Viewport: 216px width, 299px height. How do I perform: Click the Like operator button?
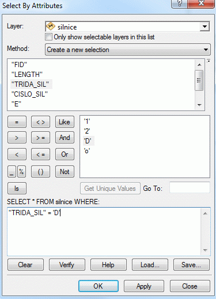tap(65, 122)
